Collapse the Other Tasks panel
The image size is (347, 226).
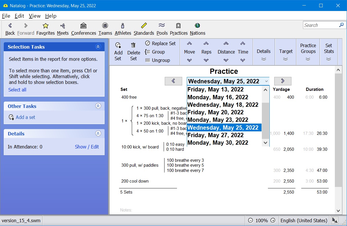click(x=98, y=106)
